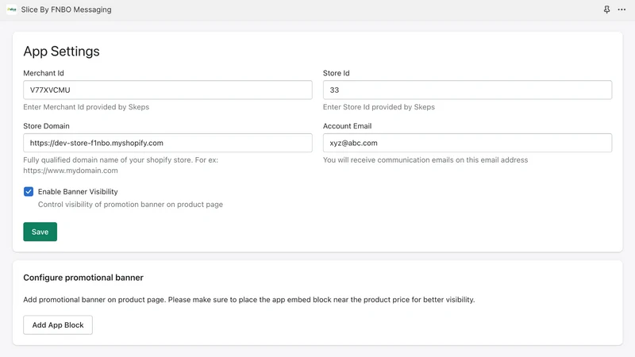The image size is (635, 357).
Task: Click the 'Add promotional banner on product page' text
Action: [x=249, y=300]
